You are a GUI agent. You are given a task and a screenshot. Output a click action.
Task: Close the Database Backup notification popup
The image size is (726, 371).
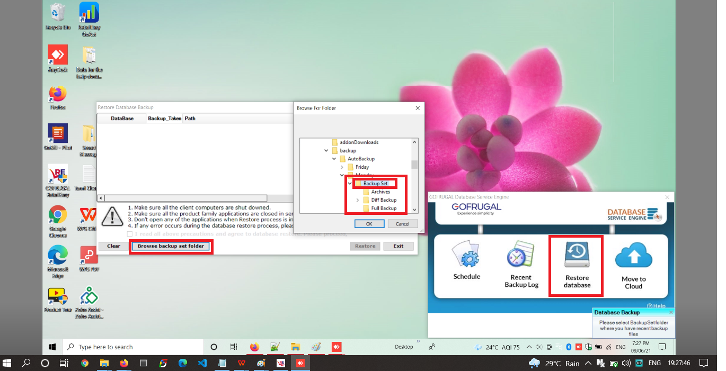point(671,312)
